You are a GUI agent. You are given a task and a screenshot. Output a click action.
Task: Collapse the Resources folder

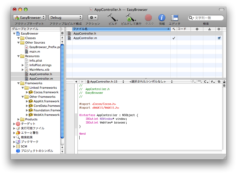[x=18, y=56]
